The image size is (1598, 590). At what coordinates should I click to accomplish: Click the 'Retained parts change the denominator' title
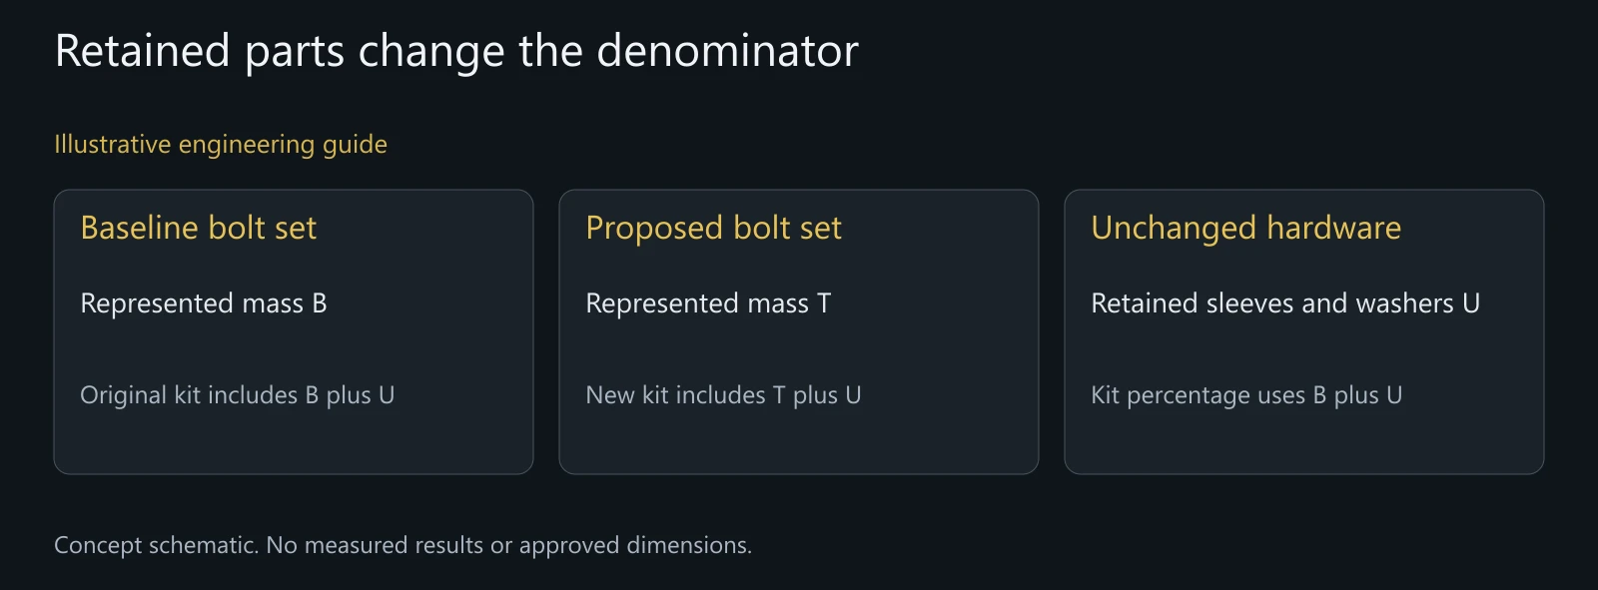click(456, 52)
